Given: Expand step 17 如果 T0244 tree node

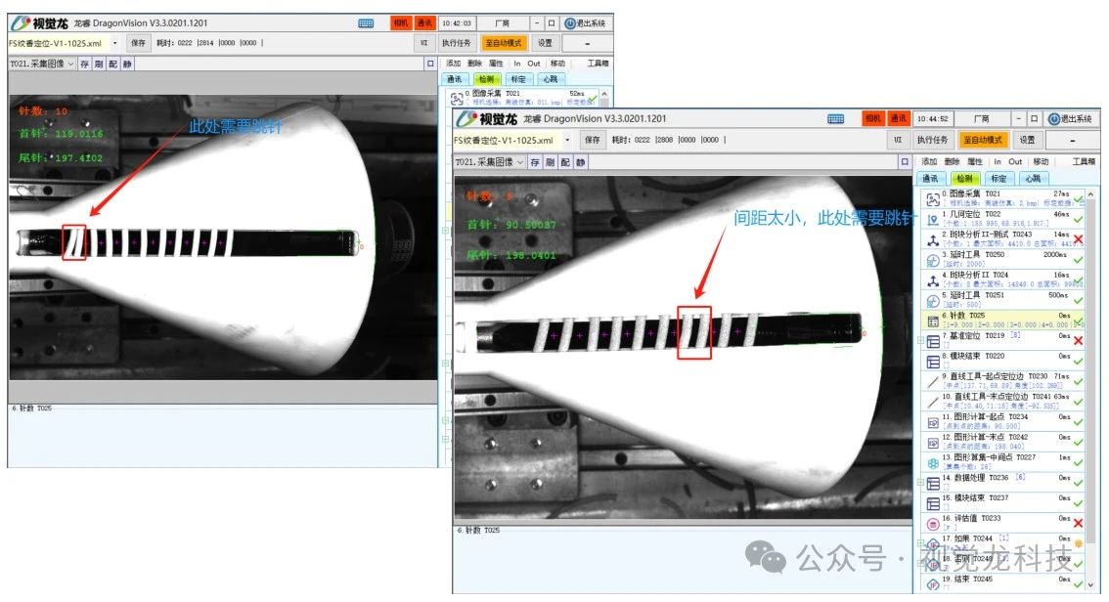Looking at the screenshot, I should pyautogui.click(x=920, y=544).
